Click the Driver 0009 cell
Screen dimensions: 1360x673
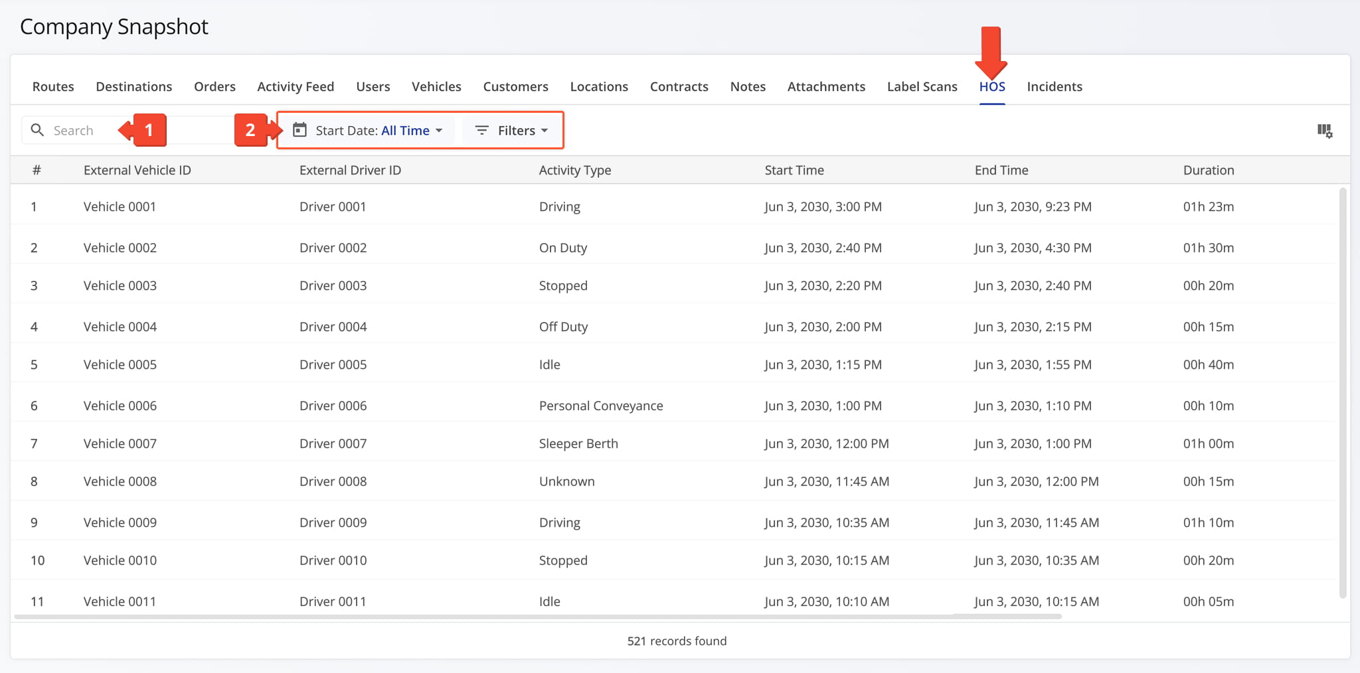click(333, 522)
